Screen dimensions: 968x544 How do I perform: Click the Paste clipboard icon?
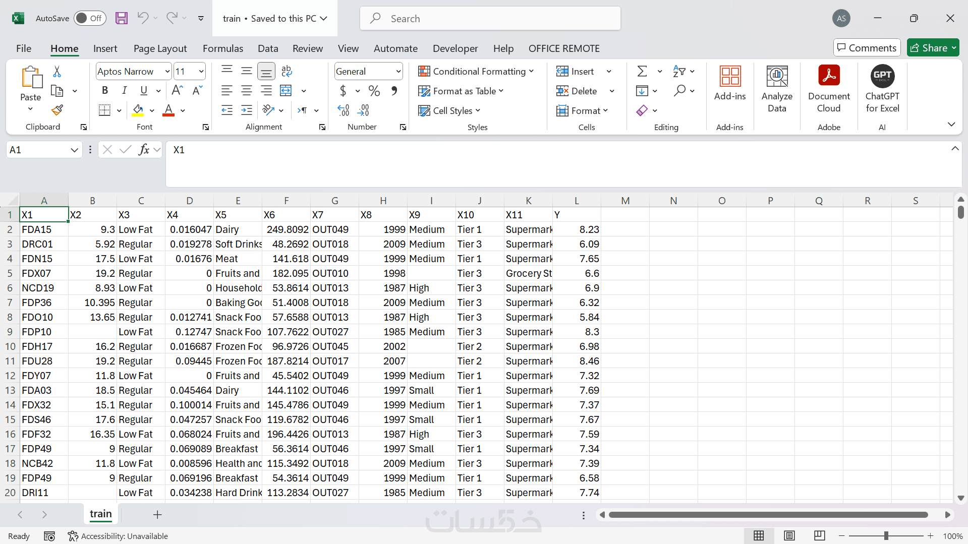[31, 77]
